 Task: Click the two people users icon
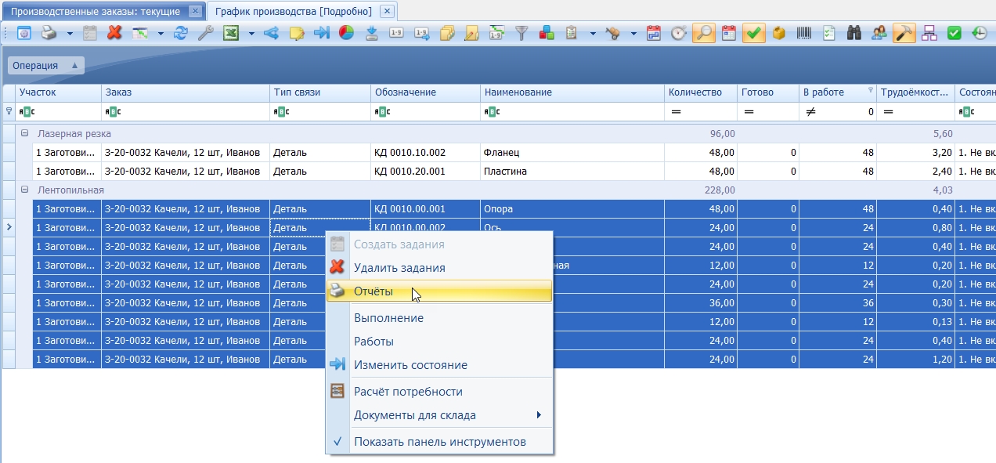[879, 33]
